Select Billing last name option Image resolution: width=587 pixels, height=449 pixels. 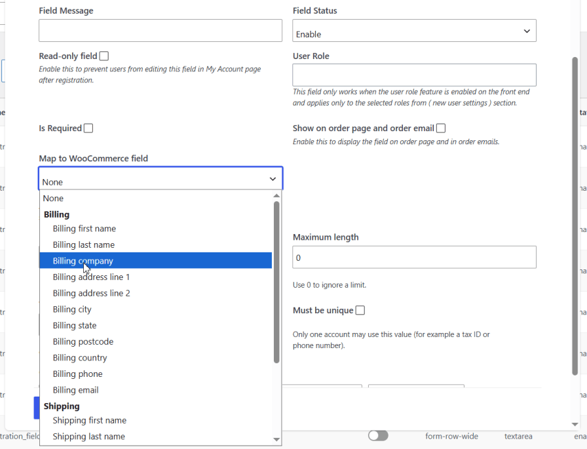[x=156, y=245]
